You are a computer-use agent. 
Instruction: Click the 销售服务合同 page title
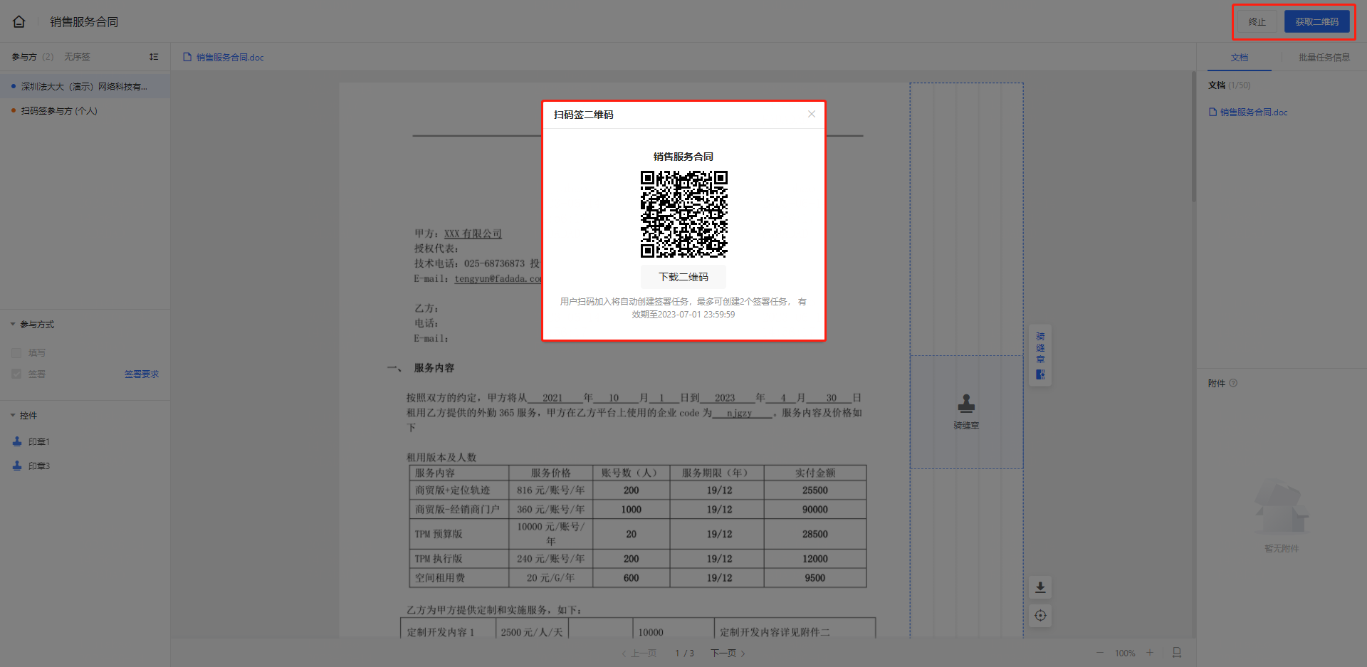tap(84, 22)
